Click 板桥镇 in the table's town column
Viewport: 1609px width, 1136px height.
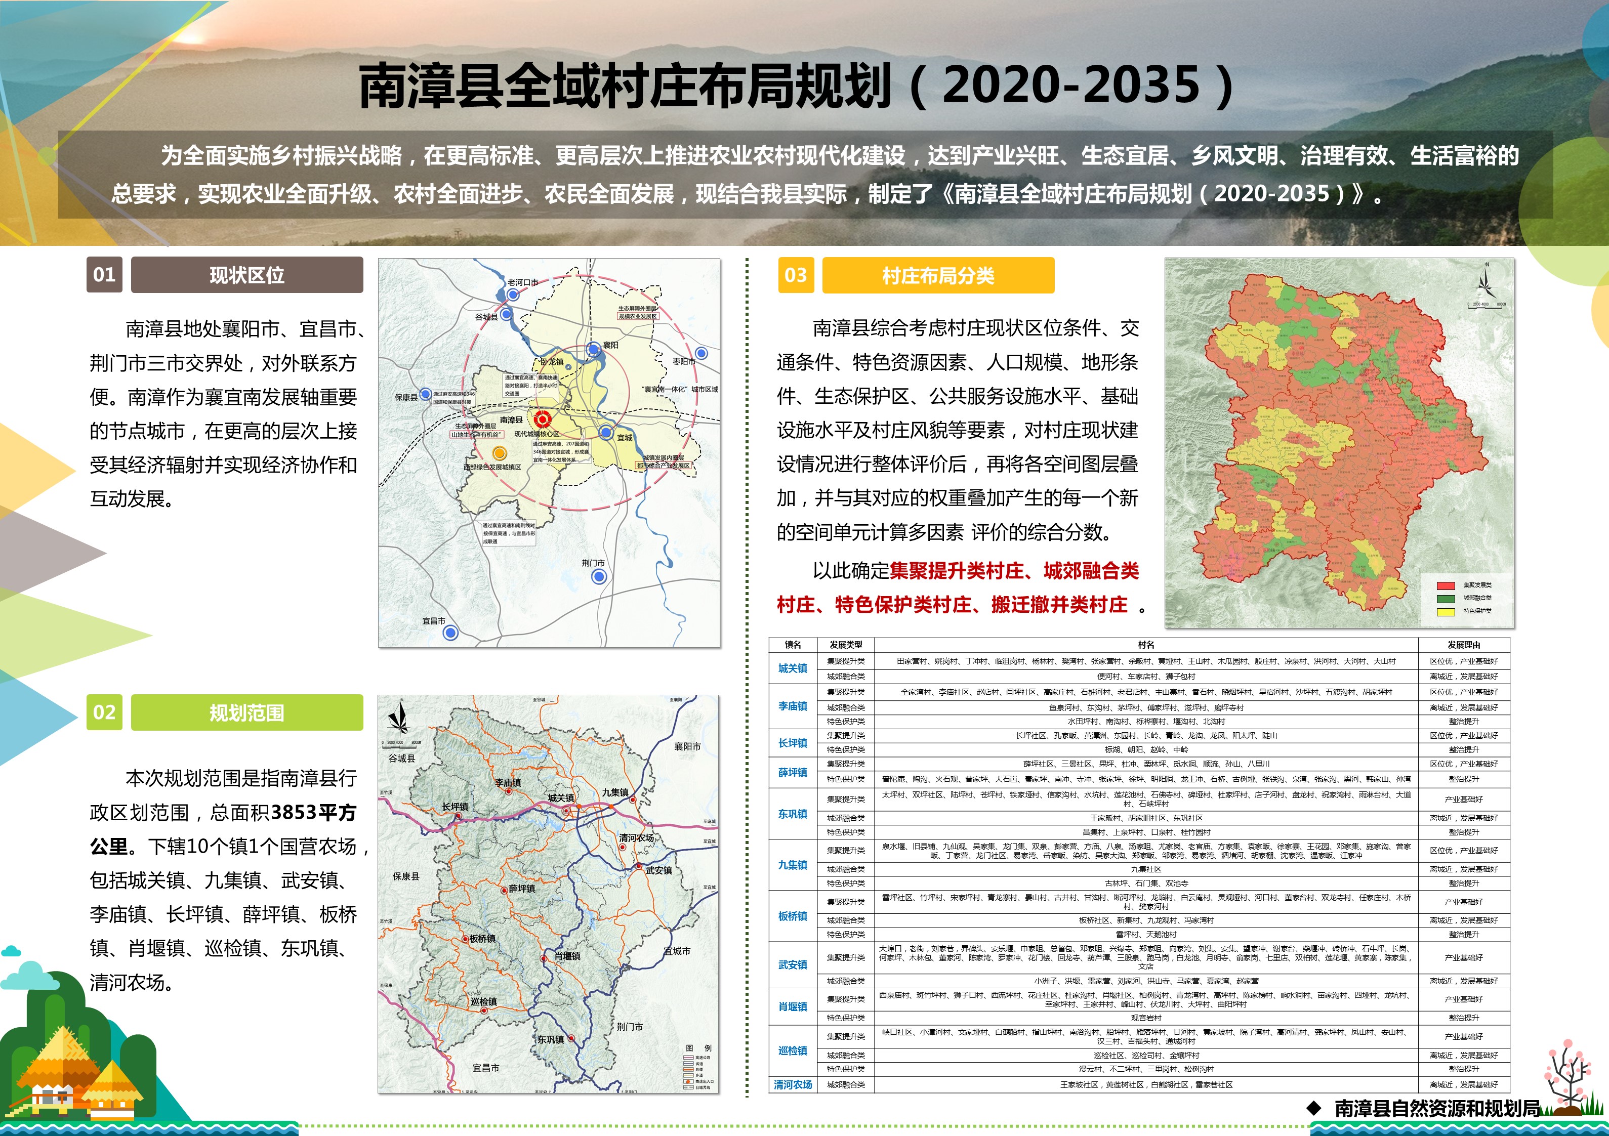click(793, 916)
